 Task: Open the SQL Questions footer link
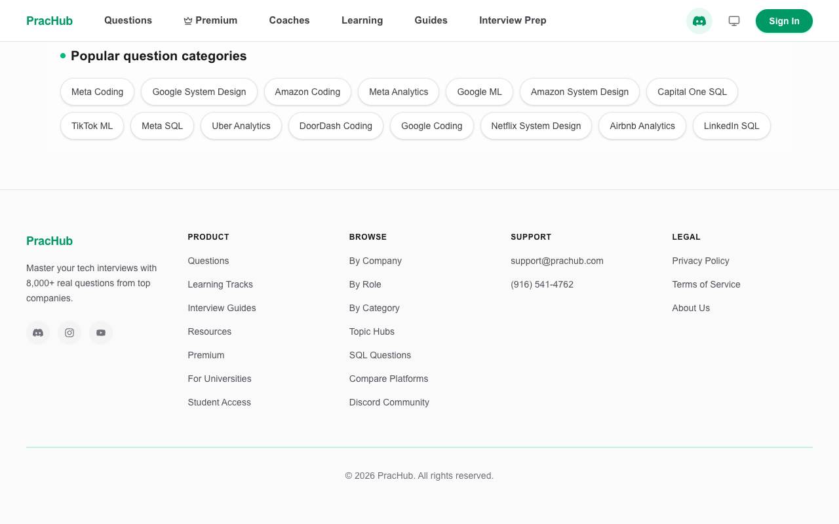380,355
